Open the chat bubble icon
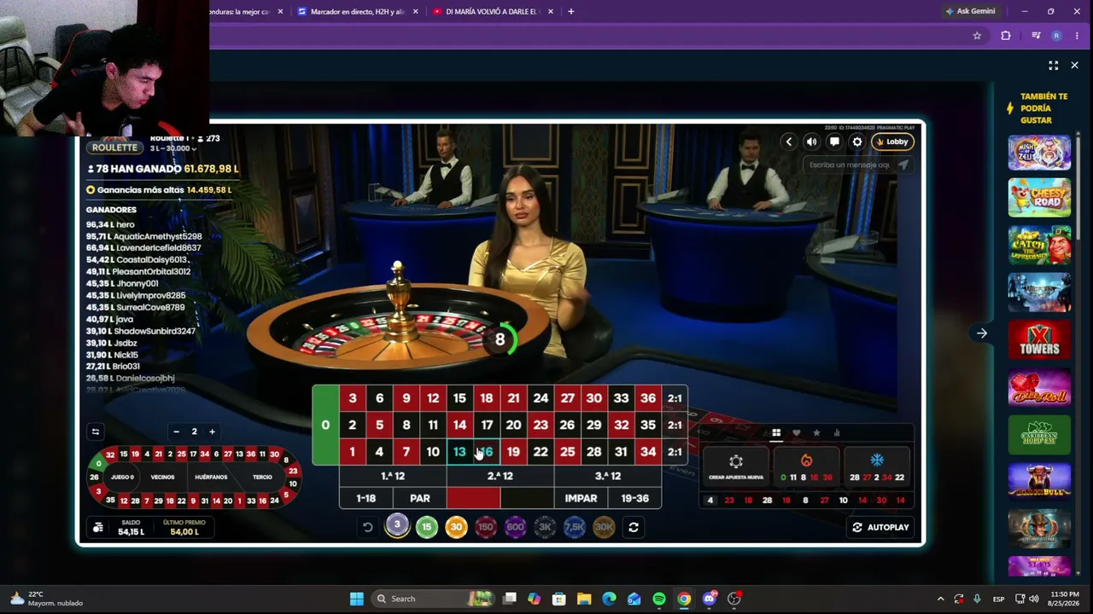1093x614 pixels. pyautogui.click(x=834, y=142)
